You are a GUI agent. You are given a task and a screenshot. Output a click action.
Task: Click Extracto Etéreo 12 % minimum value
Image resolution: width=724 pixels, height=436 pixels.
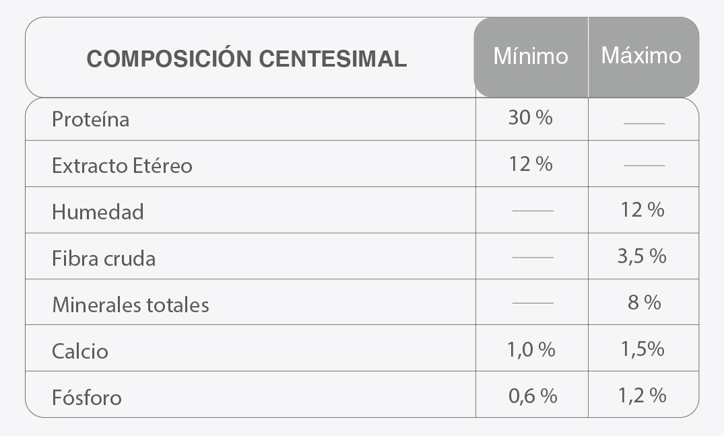coord(531,163)
